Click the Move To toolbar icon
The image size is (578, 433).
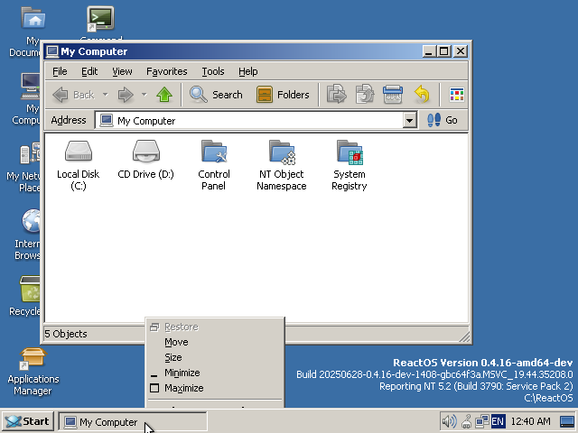336,95
